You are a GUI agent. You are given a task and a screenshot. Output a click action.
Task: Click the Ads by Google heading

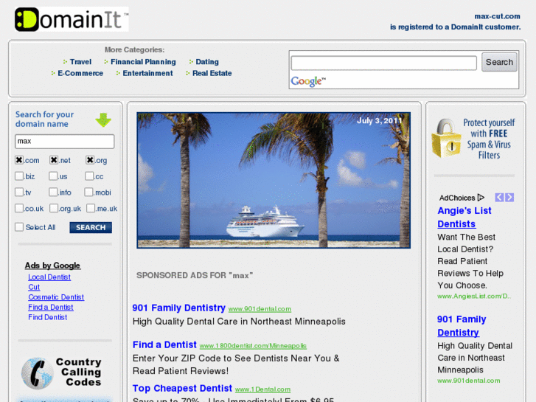(52, 266)
